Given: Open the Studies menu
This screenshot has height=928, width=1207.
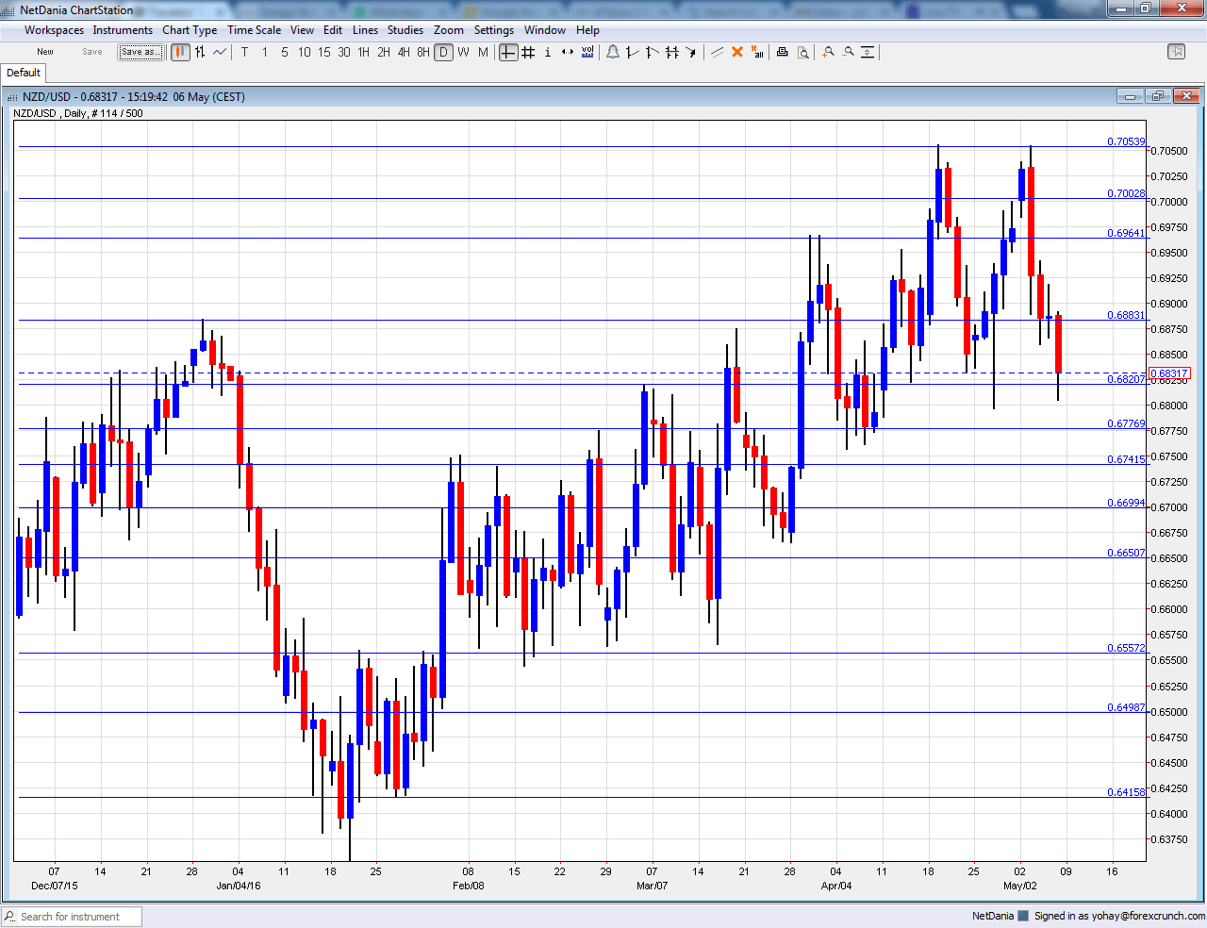Looking at the screenshot, I should (405, 29).
